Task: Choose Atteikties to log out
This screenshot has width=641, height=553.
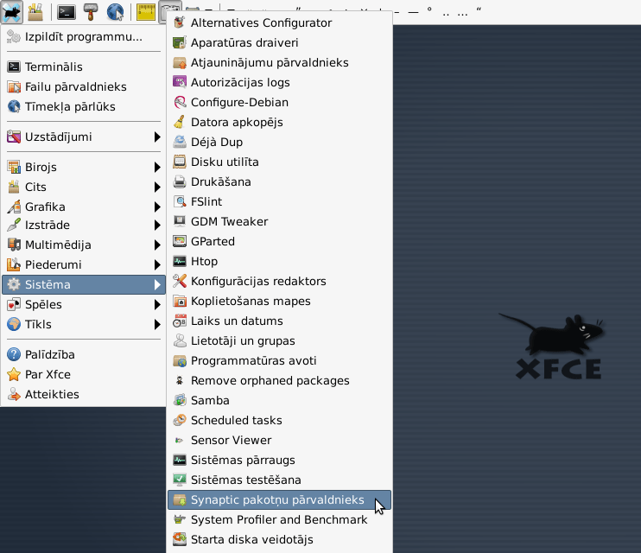Action: click(x=84, y=394)
